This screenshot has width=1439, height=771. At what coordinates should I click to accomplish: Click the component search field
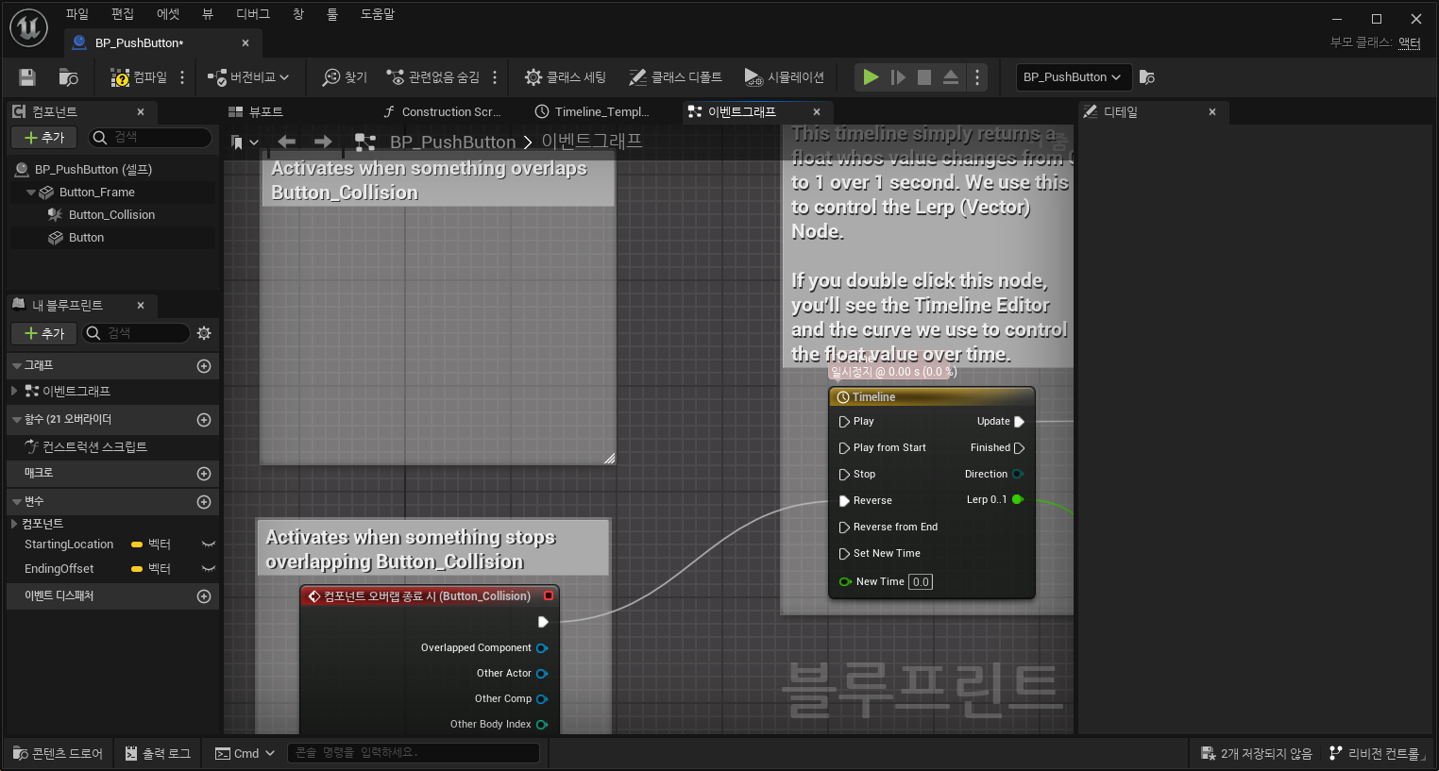tap(151, 138)
